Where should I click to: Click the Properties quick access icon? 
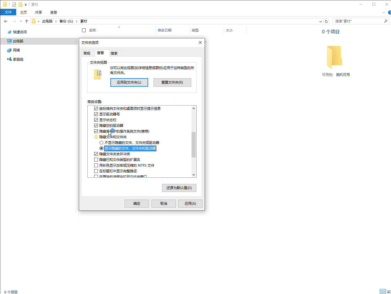click(14, 5)
